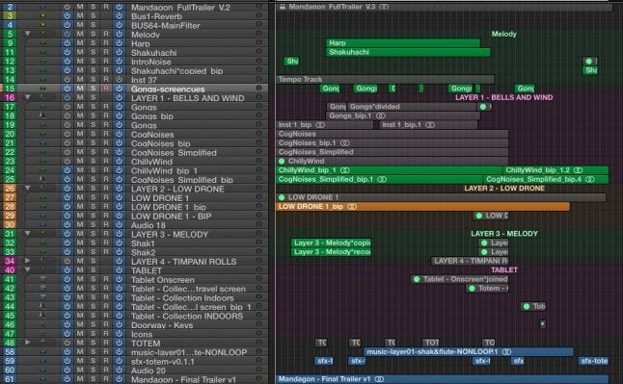Click the track icon of Shakuhachi track
Viewport: 623px width, 384px height.
pos(42,52)
